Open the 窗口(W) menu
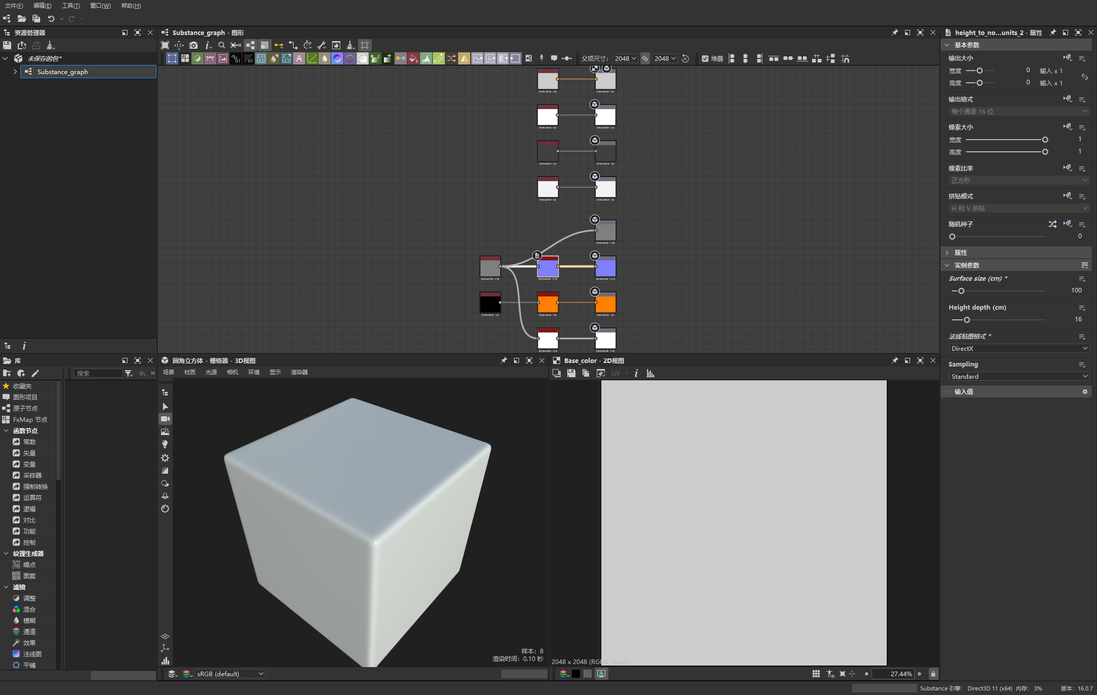This screenshot has width=1097, height=695. tap(101, 6)
